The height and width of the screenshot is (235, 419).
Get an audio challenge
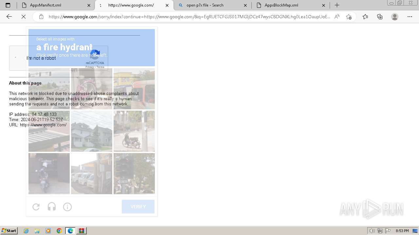tap(52, 207)
